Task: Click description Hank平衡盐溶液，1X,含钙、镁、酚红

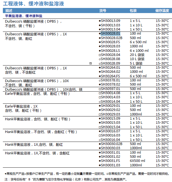Action: coord(34,144)
